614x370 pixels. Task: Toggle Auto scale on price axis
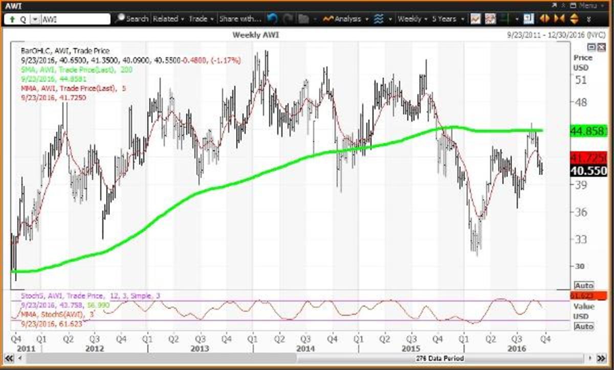pyautogui.click(x=584, y=285)
